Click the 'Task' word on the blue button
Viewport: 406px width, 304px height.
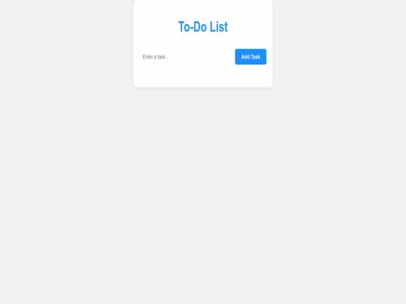(256, 56)
